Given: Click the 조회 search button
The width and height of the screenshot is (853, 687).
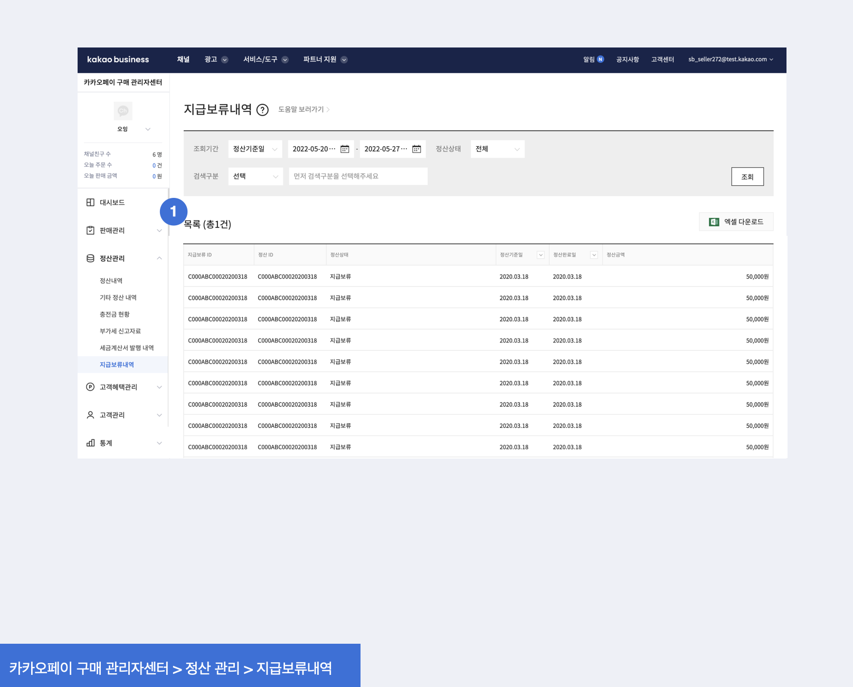Looking at the screenshot, I should (x=747, y=177).
